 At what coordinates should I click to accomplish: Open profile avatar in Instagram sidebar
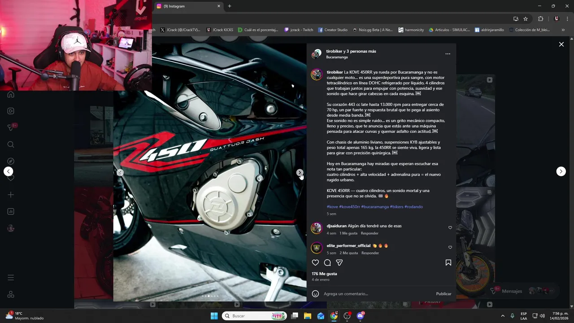pyautogui.click(x=11, y=228)
